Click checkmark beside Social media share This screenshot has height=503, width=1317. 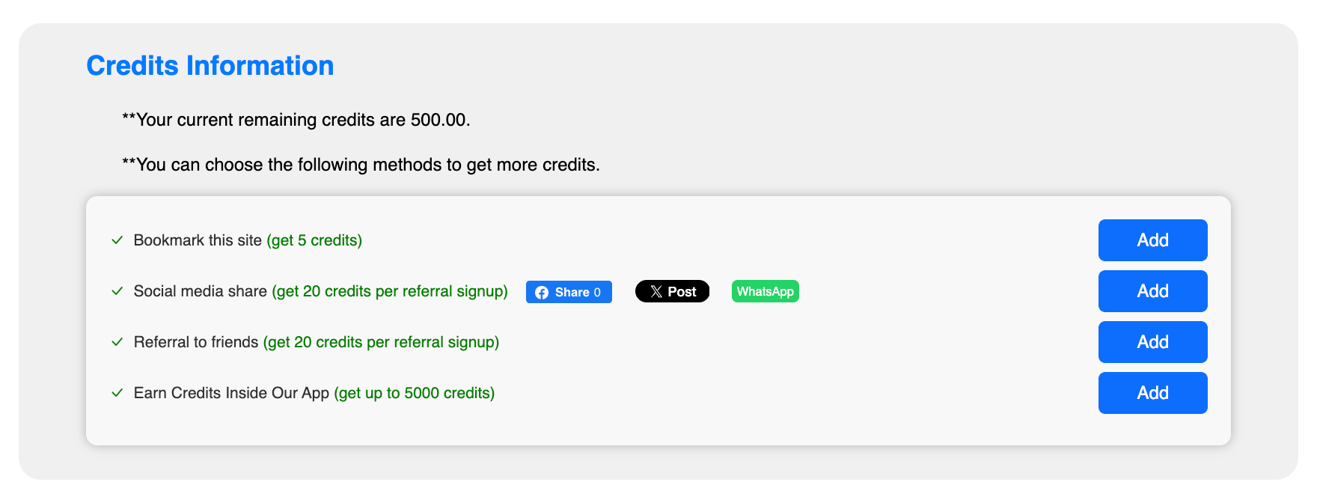(x=117, y=291)
